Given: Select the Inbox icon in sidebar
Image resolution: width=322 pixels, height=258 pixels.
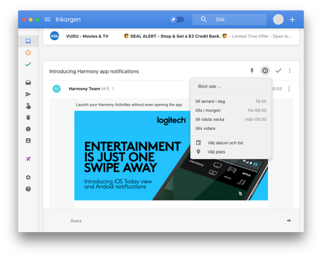Looking at the screenshot, I should coord(28,41).
